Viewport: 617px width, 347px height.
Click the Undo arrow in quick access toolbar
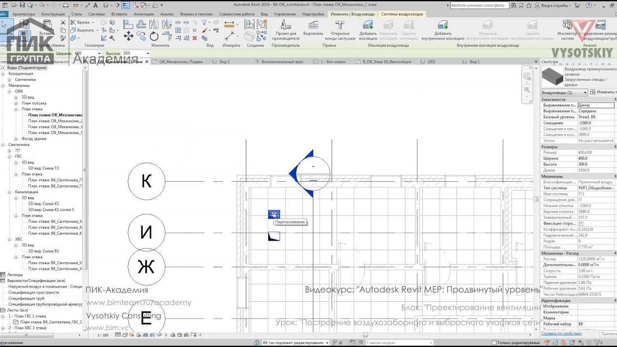(42, 5)
